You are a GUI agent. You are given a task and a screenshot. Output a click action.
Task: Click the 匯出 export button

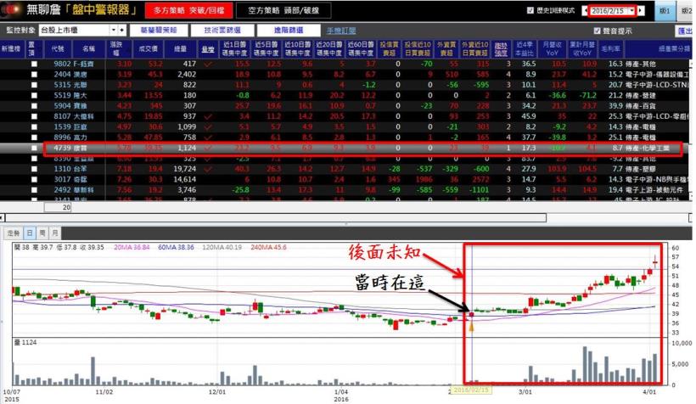pyautogui.click(x=685, y=31)
